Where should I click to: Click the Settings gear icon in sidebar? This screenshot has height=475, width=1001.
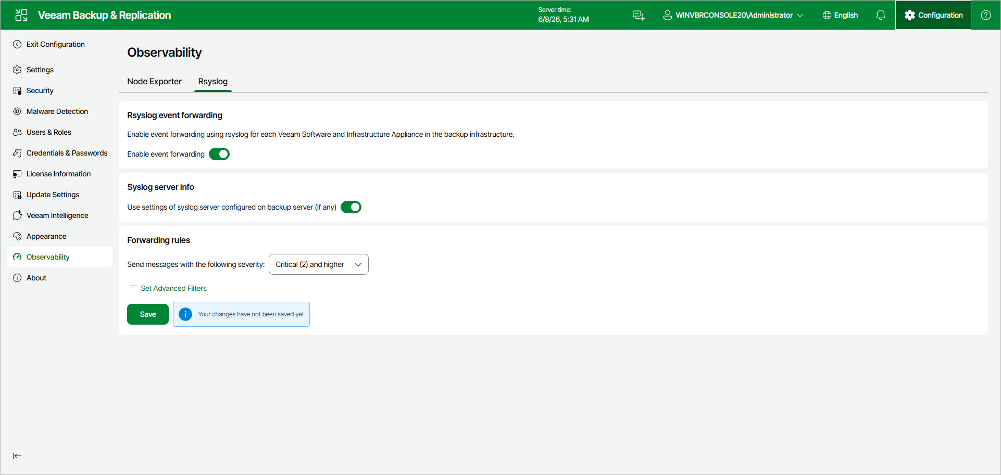(x=17, y=70)
